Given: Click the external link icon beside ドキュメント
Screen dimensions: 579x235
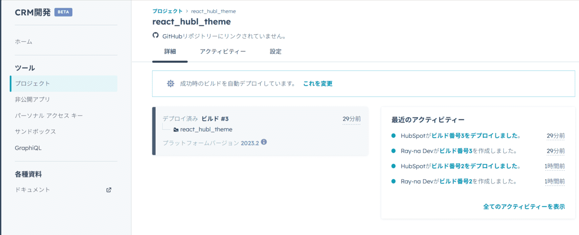Looking at the screenshot, I should tap(109, 190).
